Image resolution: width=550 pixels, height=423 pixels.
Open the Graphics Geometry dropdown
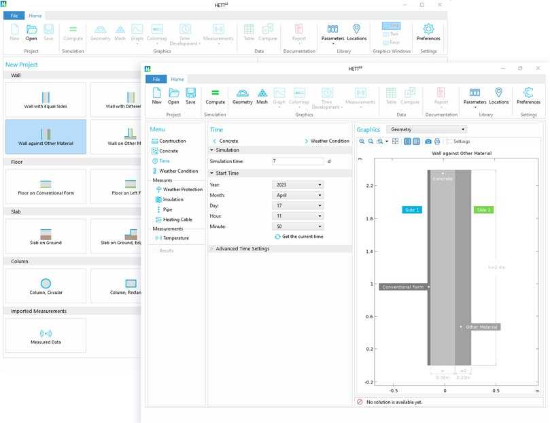click(x=426, y=129)
